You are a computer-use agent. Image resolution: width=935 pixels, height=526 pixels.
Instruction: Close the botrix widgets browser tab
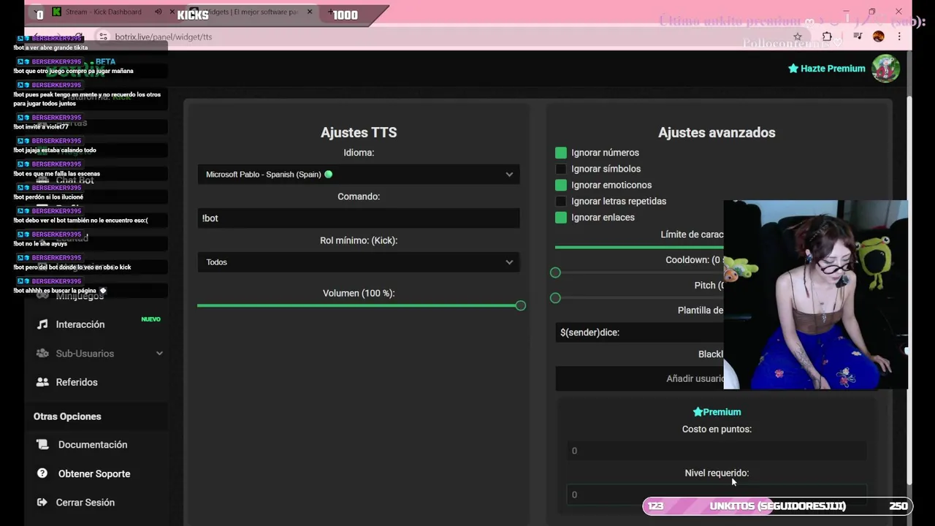tap(310, 12)
